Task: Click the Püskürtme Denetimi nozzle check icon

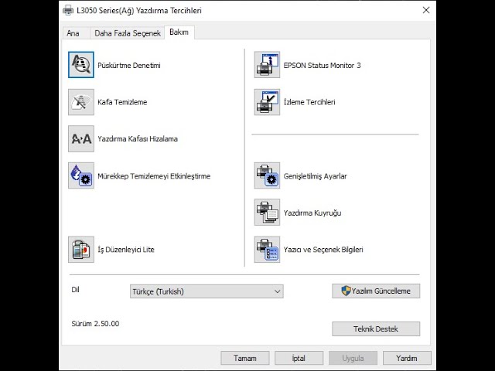Action: click(x=81, y=65)
